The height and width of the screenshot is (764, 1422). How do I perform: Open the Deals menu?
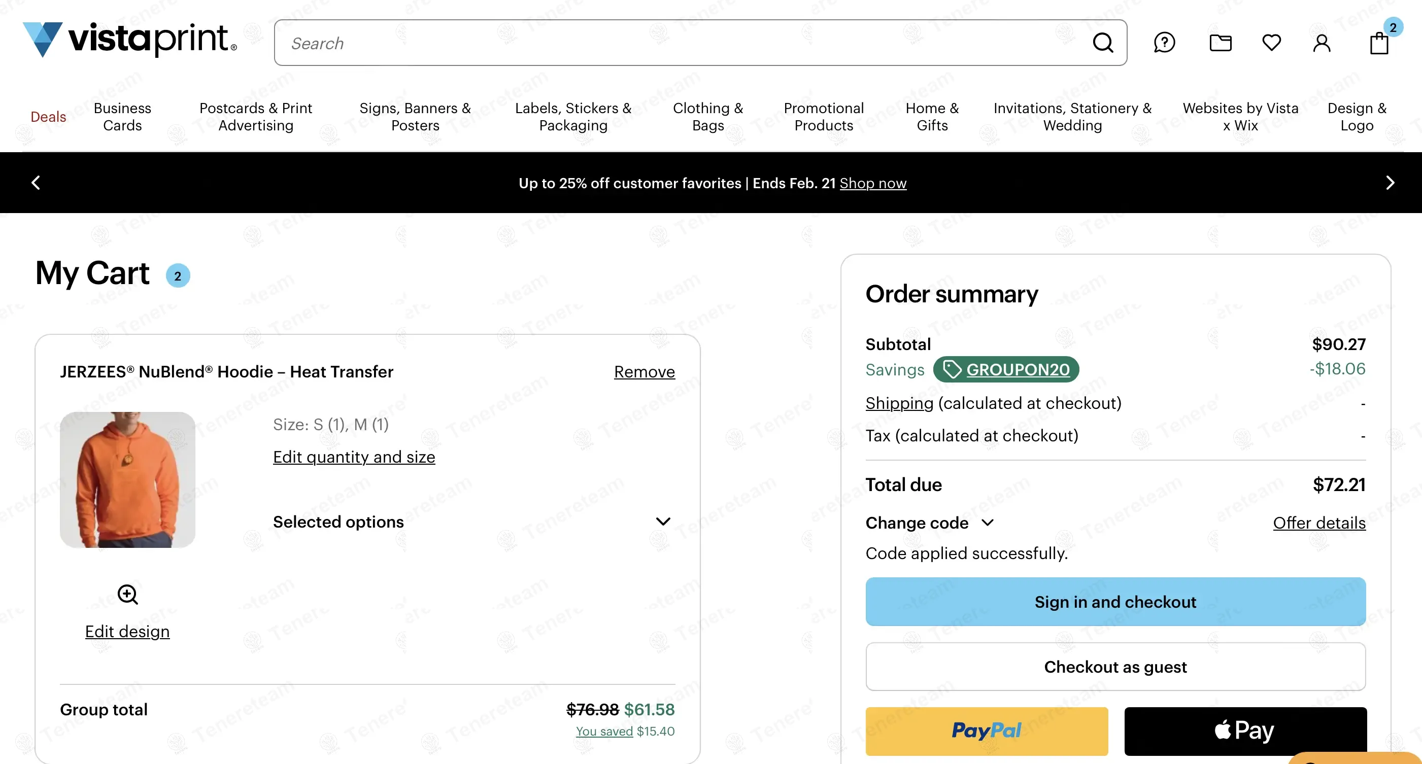48,116
